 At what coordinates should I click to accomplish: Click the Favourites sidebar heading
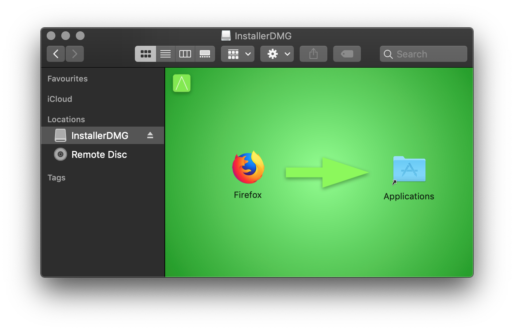67,79
